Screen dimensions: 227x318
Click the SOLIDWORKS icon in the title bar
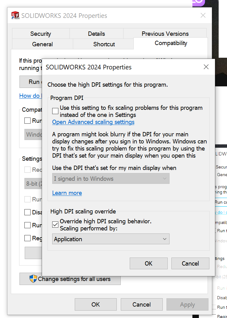[x=15, y=15]
